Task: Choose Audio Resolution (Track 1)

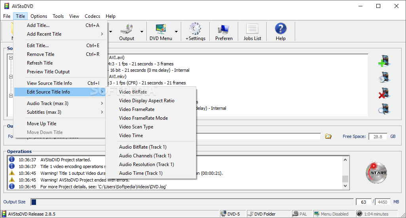Action: pyautogui.click(x=151, y=164)
